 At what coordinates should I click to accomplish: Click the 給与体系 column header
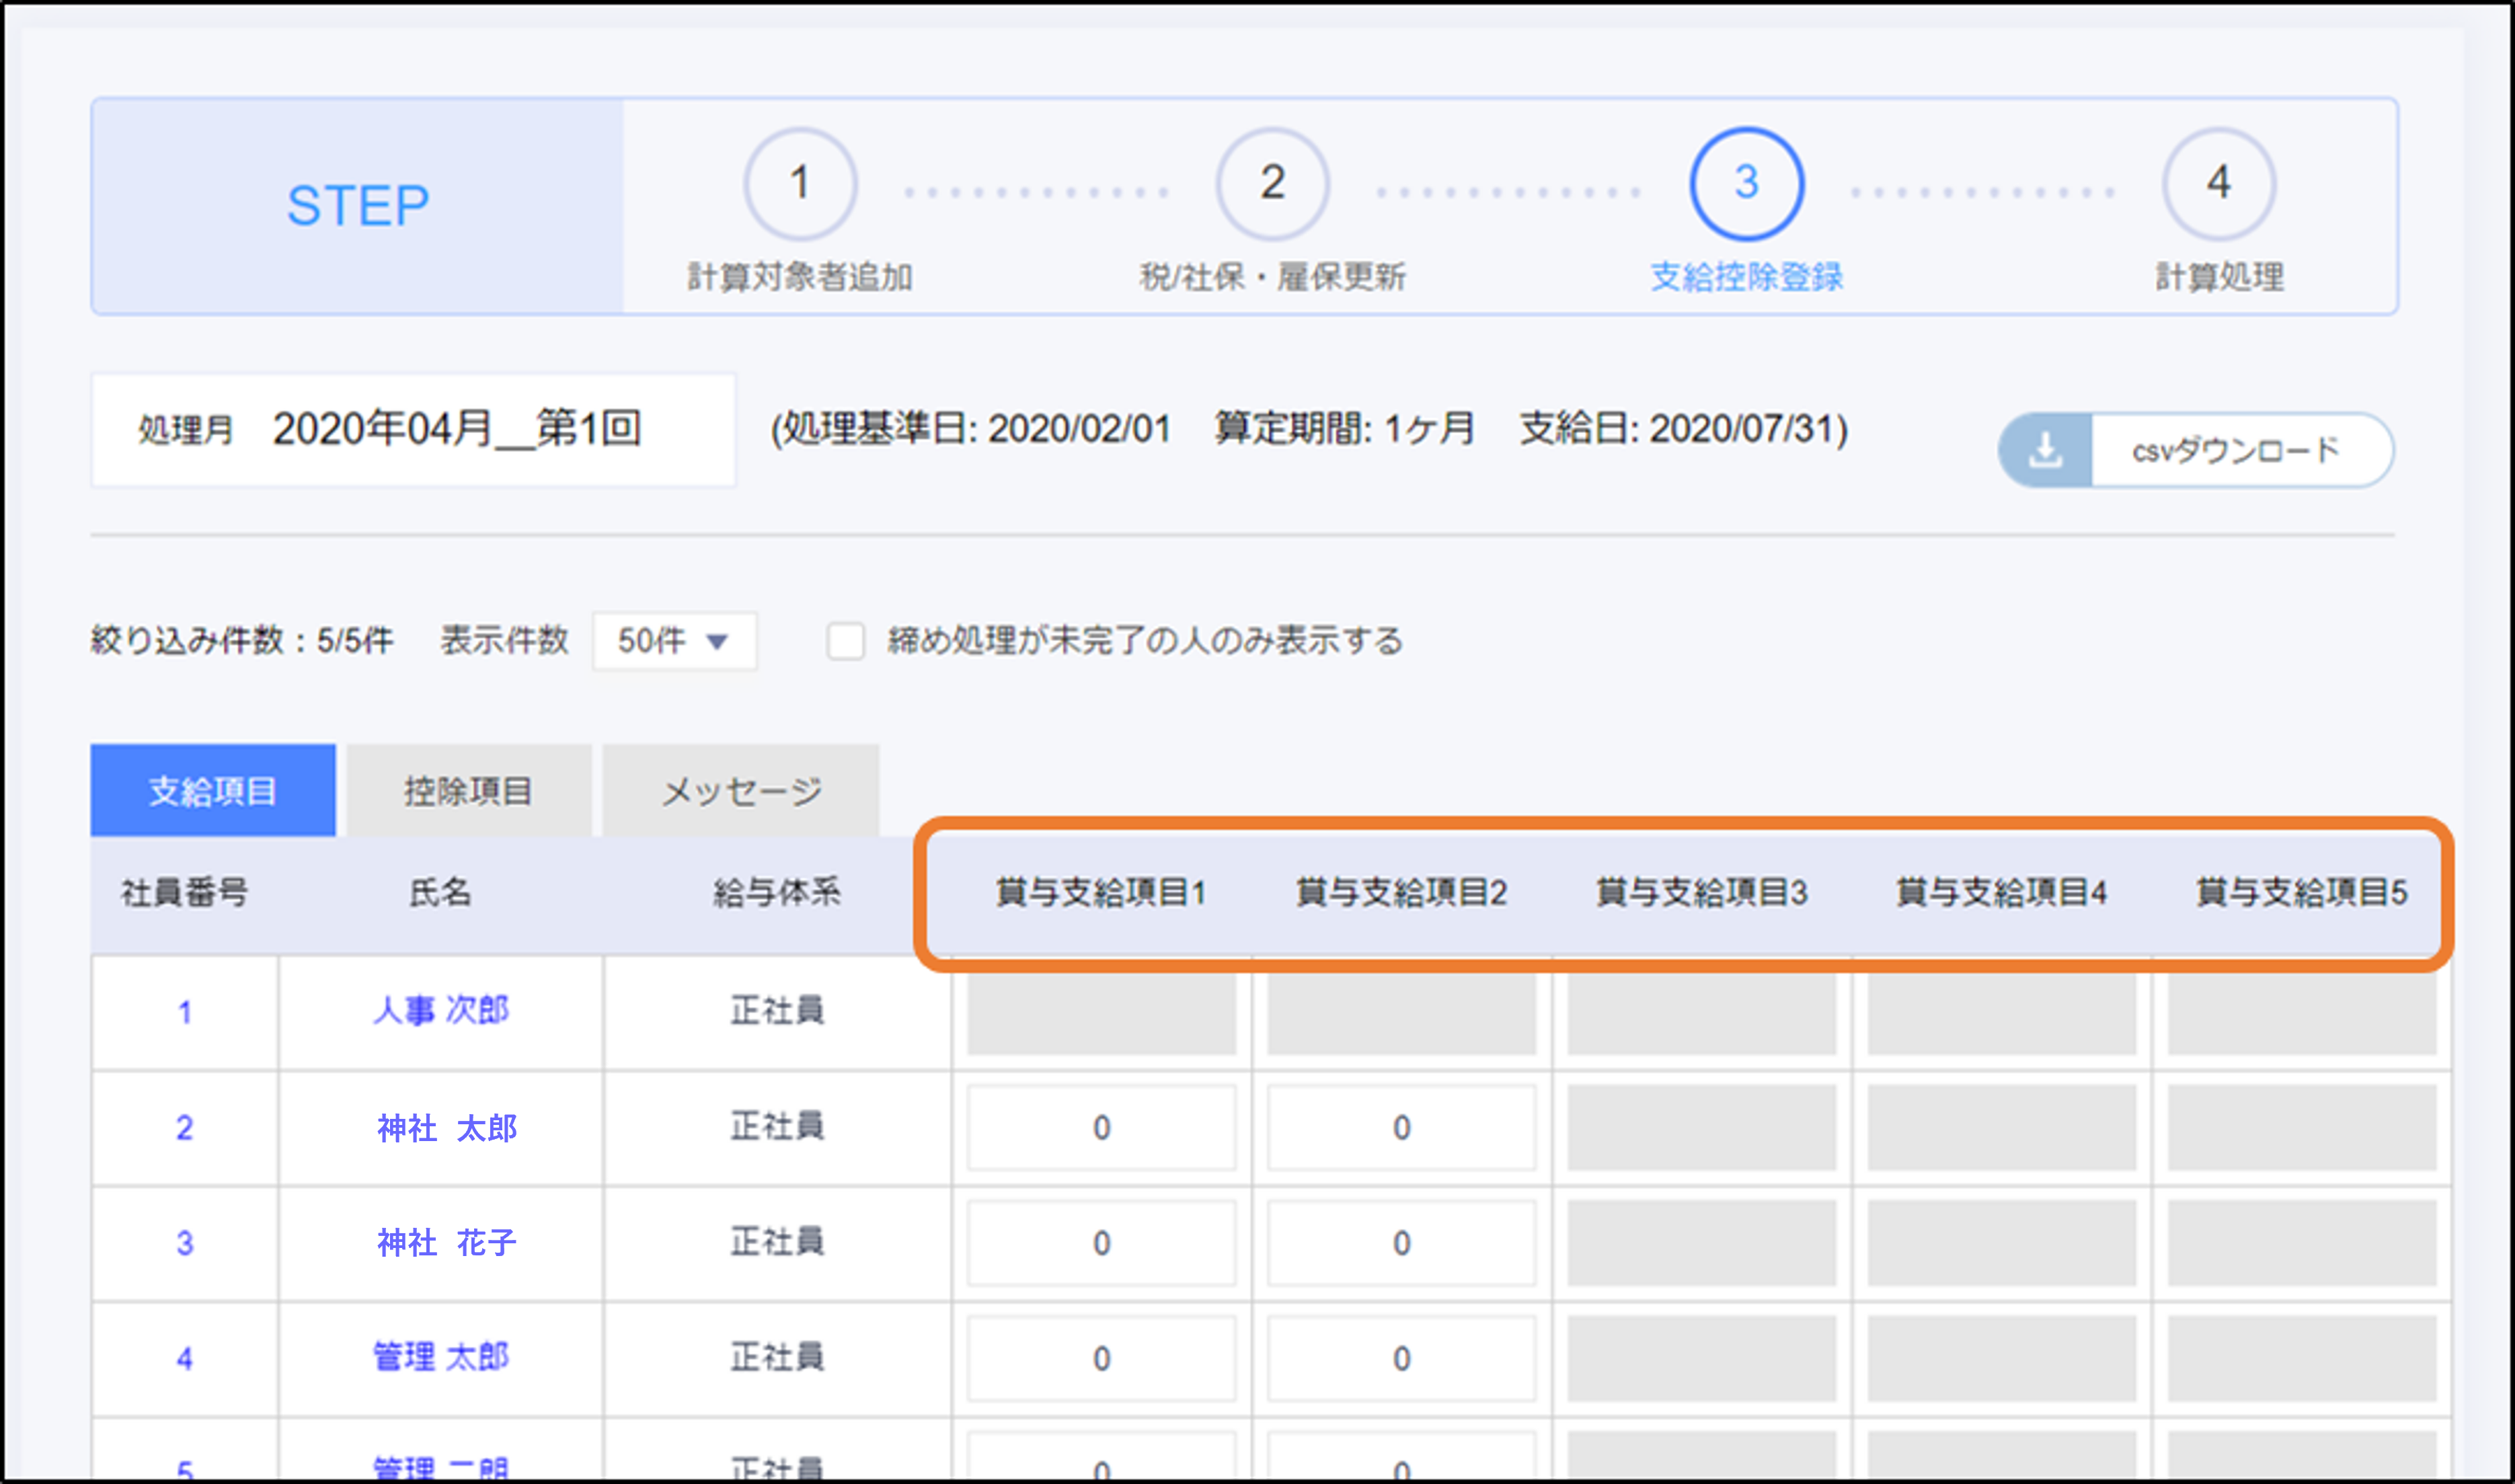click(776, 892)
